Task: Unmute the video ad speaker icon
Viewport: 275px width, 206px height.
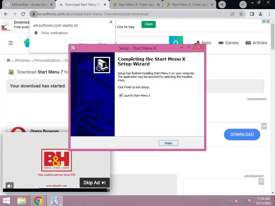Action: tap(9, 186)
